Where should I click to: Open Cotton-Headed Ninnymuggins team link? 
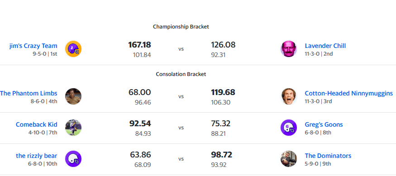(x=349, y=93)
